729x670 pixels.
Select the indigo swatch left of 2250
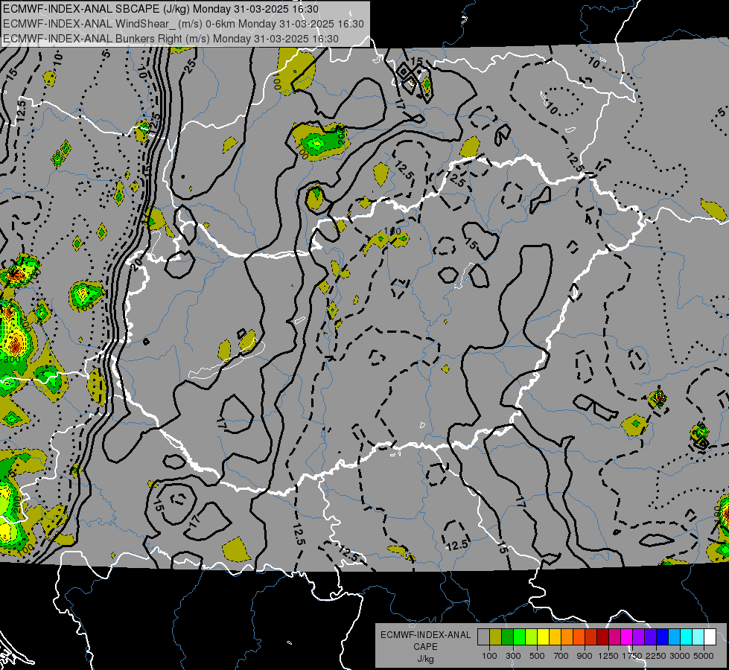pyautogui.click(x=650, y=636)
